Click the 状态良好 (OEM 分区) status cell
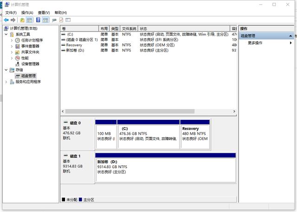The width and height of the screenshot is (297, 212). click(x=157, y=45)
